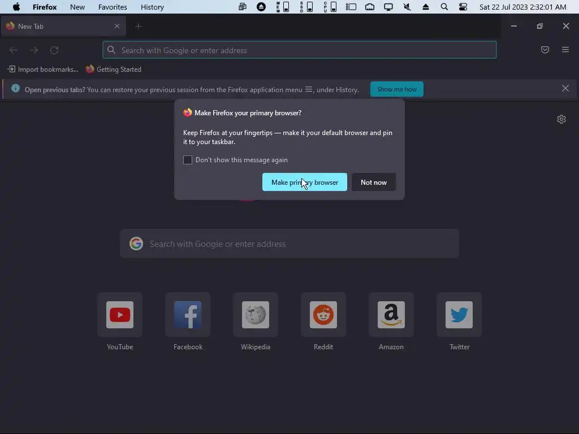This screenshot has width=579, height=434.
Task: Open the Firefox hamburger application menu
Action: click(x=565, y=50)
